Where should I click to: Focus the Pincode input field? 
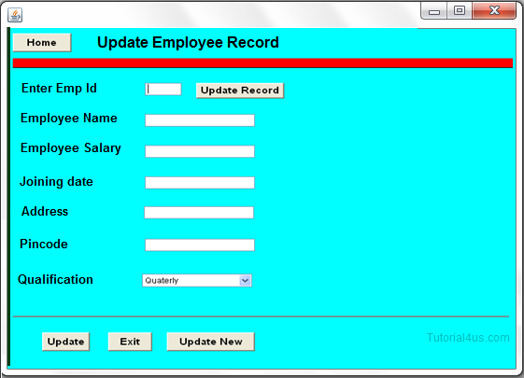pos(200,245)
